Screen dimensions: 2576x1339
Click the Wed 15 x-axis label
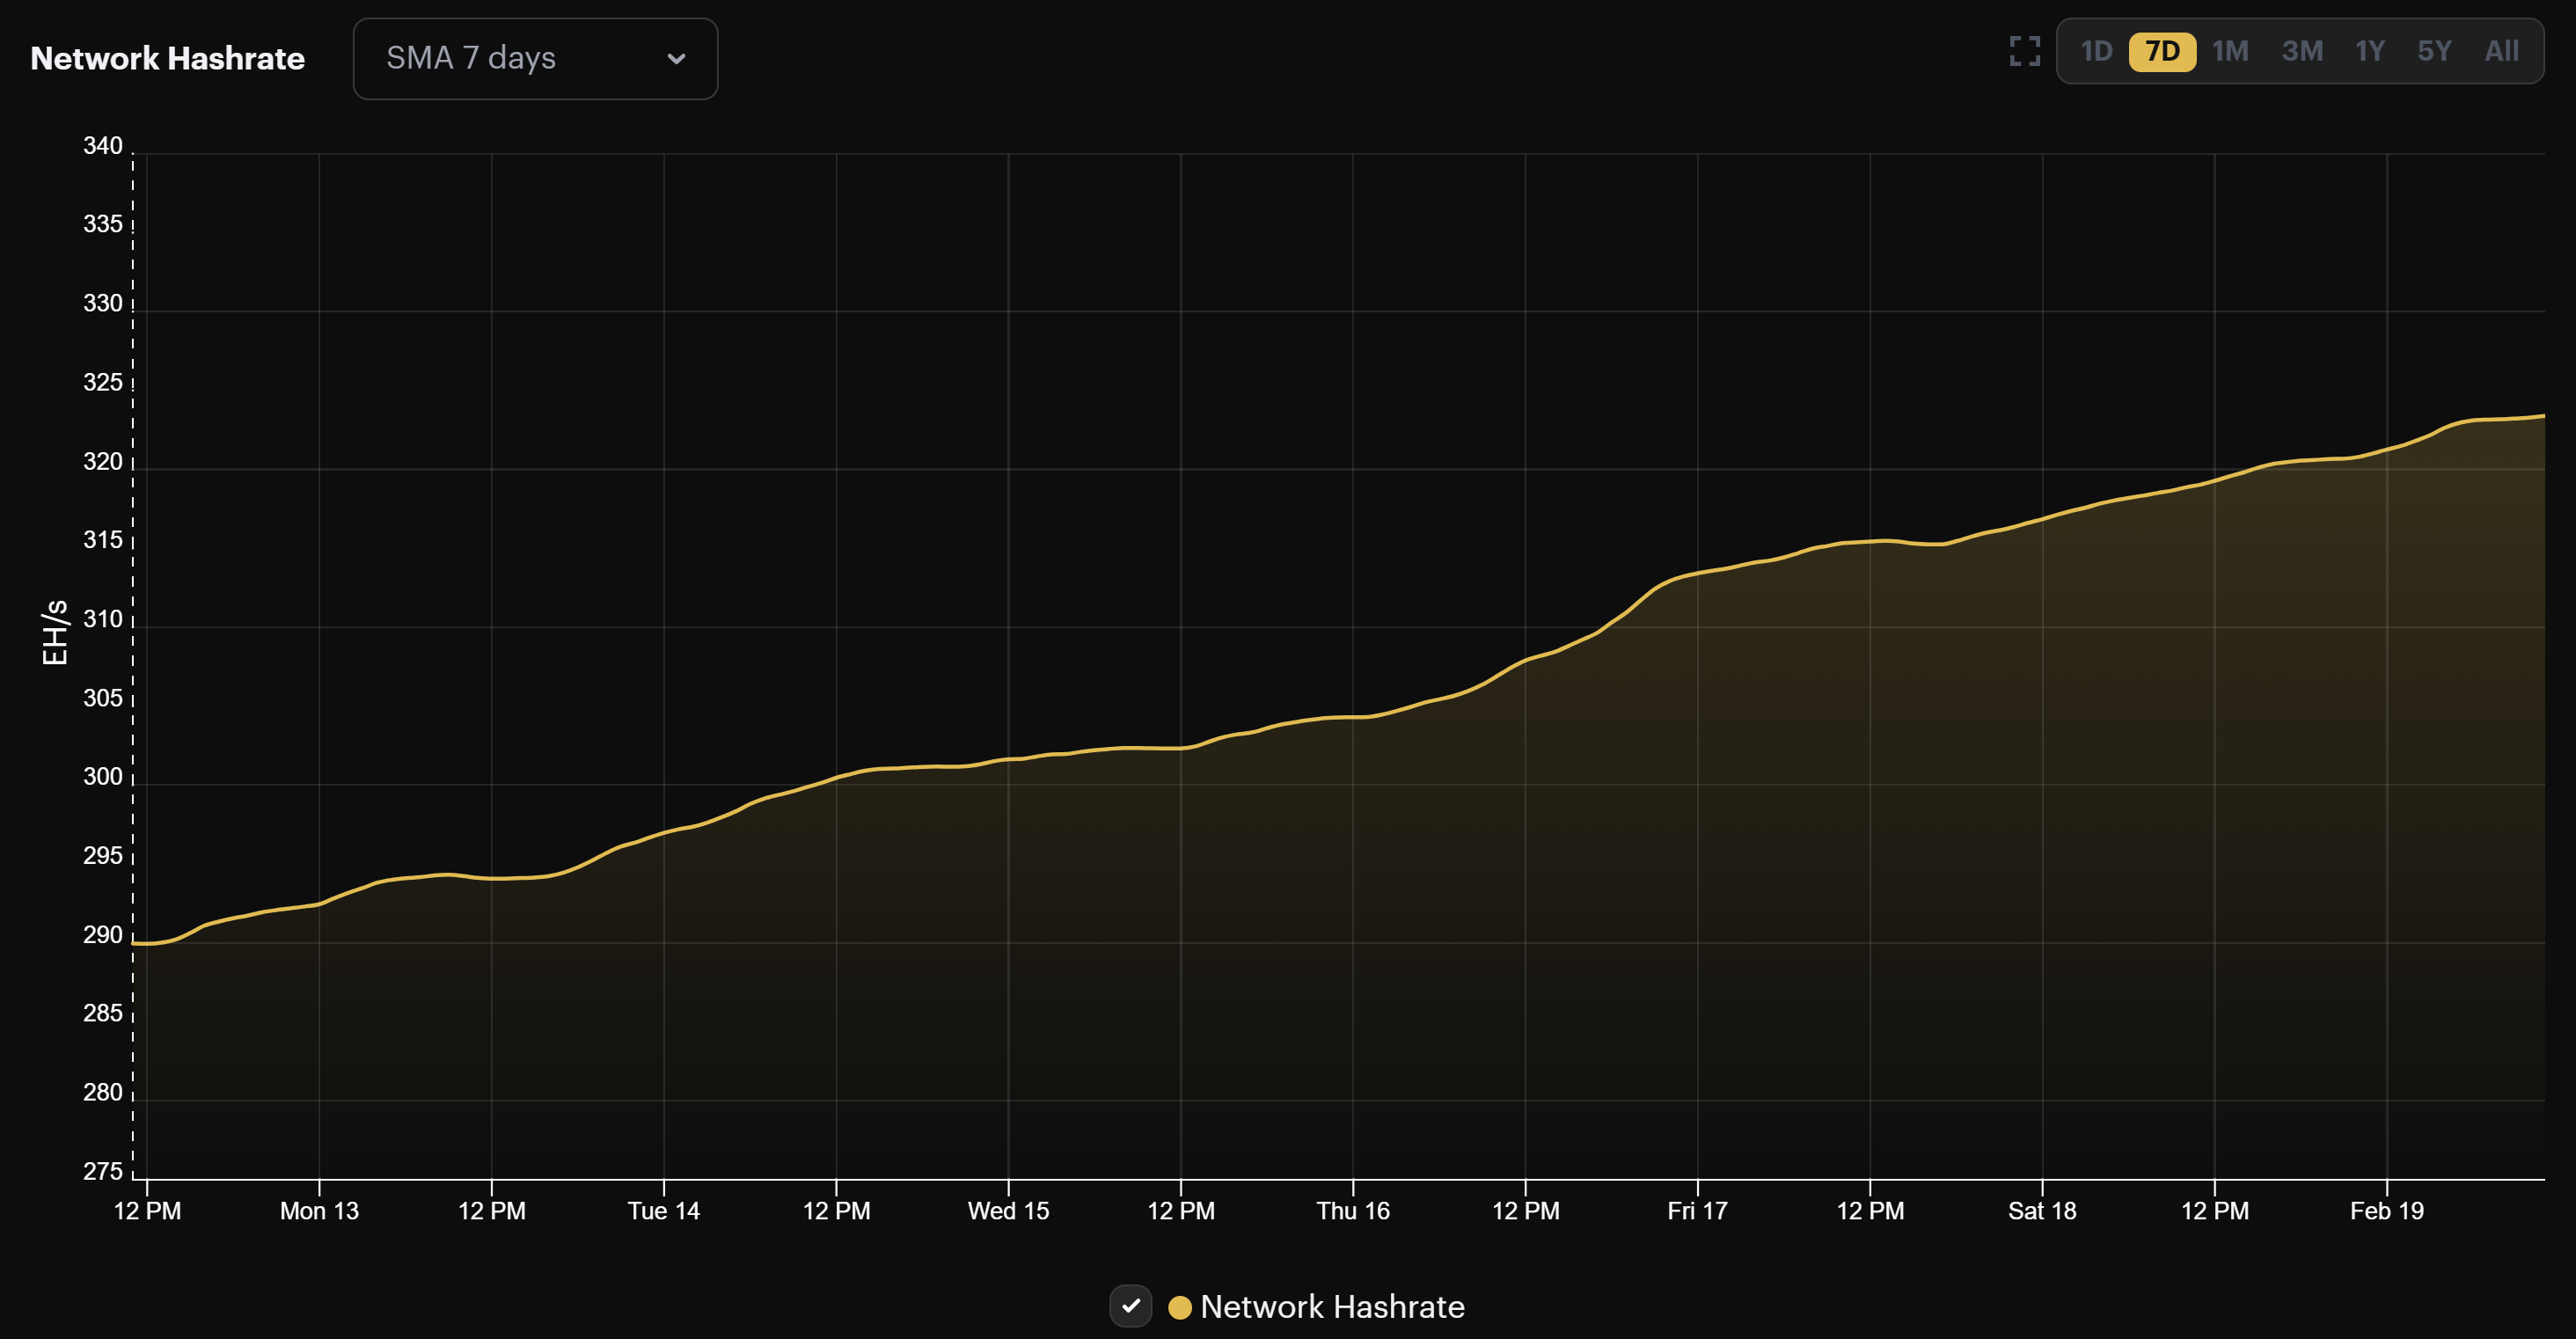click(x=1008, y=1211)
